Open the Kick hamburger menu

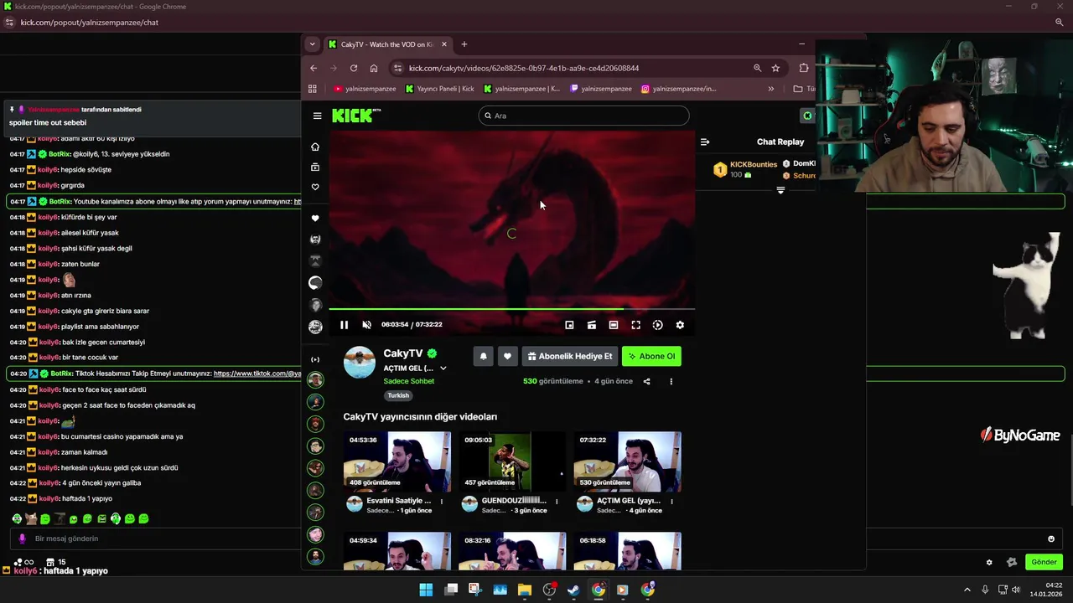317,116
